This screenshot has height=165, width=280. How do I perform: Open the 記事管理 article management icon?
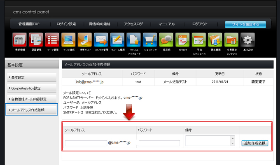click(36, 40)
